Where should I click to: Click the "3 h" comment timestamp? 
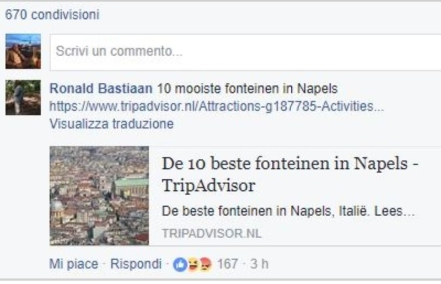click(259, 264)
